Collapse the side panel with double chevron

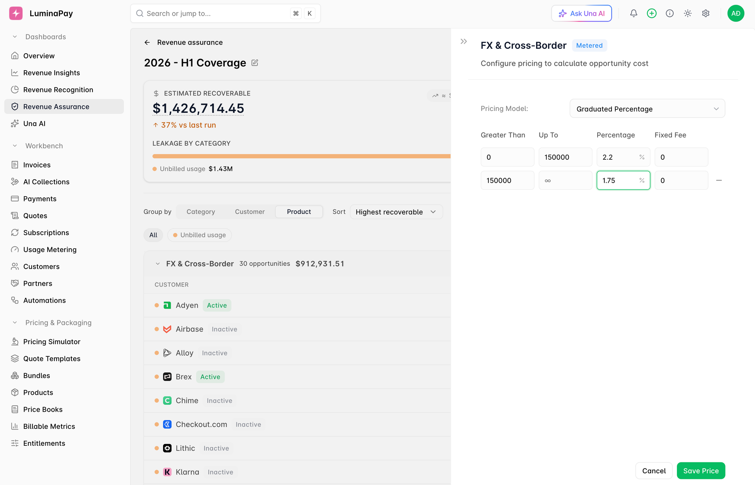(464, 42)
